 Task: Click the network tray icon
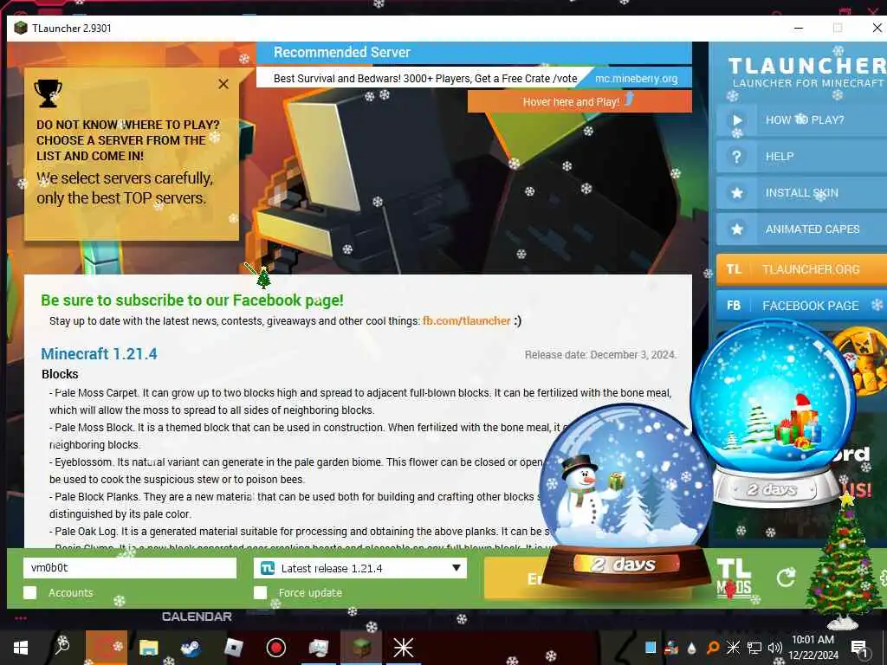tap(754, 648)
